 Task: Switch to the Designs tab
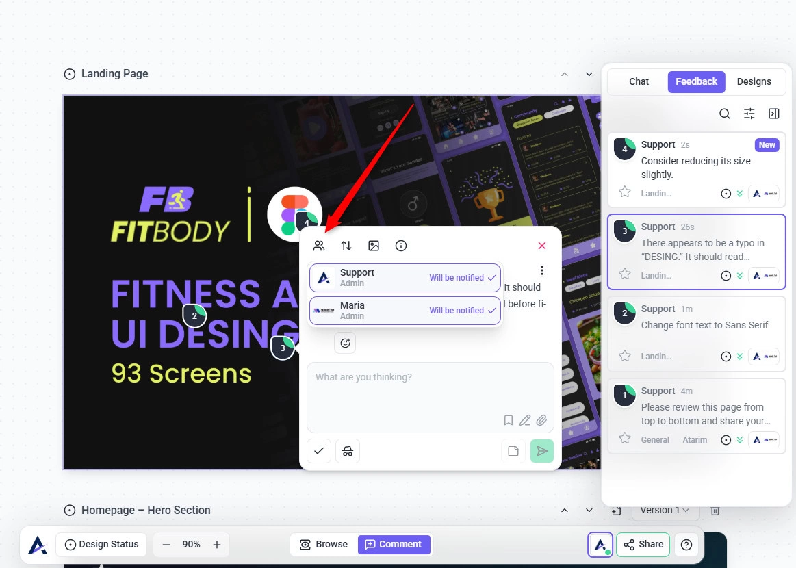[754, 81]
